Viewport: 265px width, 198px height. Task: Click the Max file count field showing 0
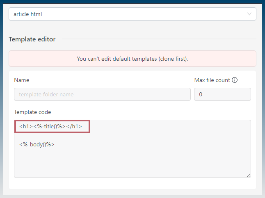point(222,94)
